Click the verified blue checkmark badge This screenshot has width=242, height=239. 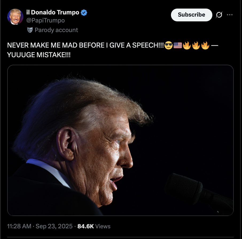click(x=84, y=13)
